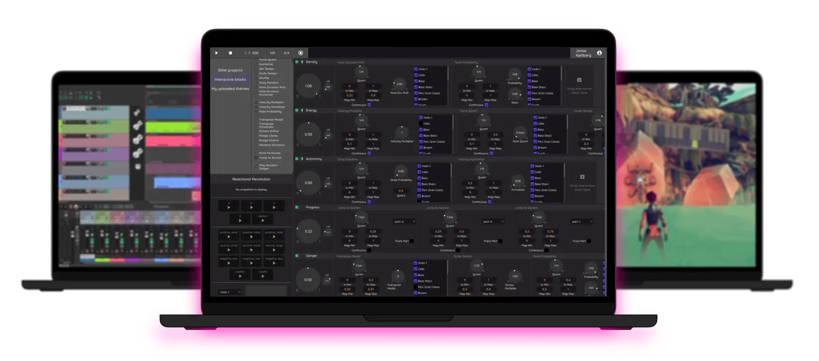The height and width of the screenshot is (361, 819).
Task: Click the lightning bolt icon beside Autonomy
Action: coord(302,159)
